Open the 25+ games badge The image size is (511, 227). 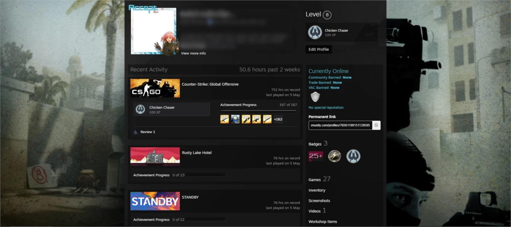tap(316, 156)
